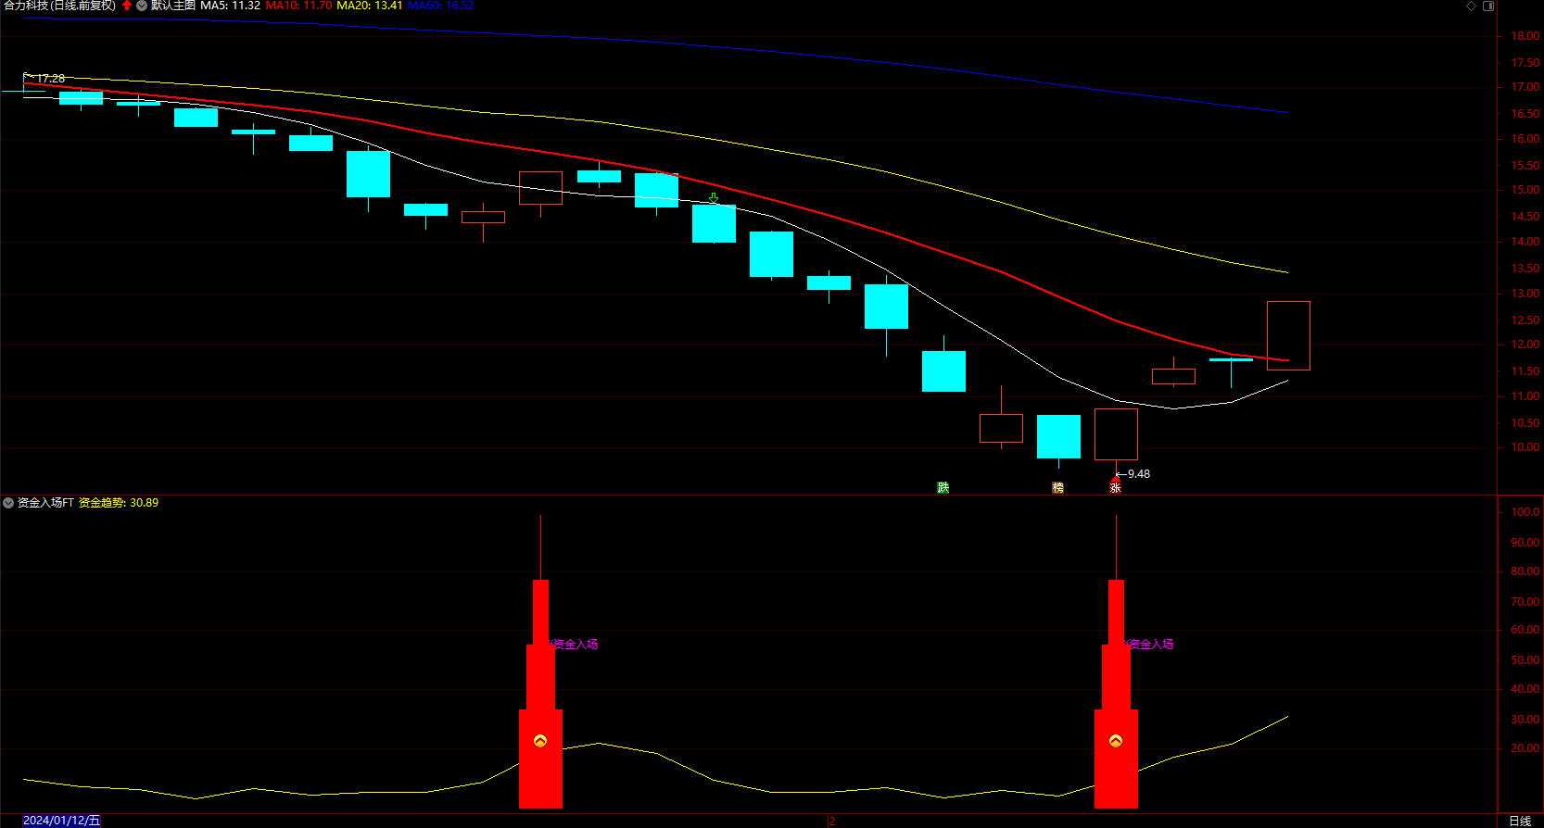Click the last hollow candlestick on the right

coord(1288,335)
